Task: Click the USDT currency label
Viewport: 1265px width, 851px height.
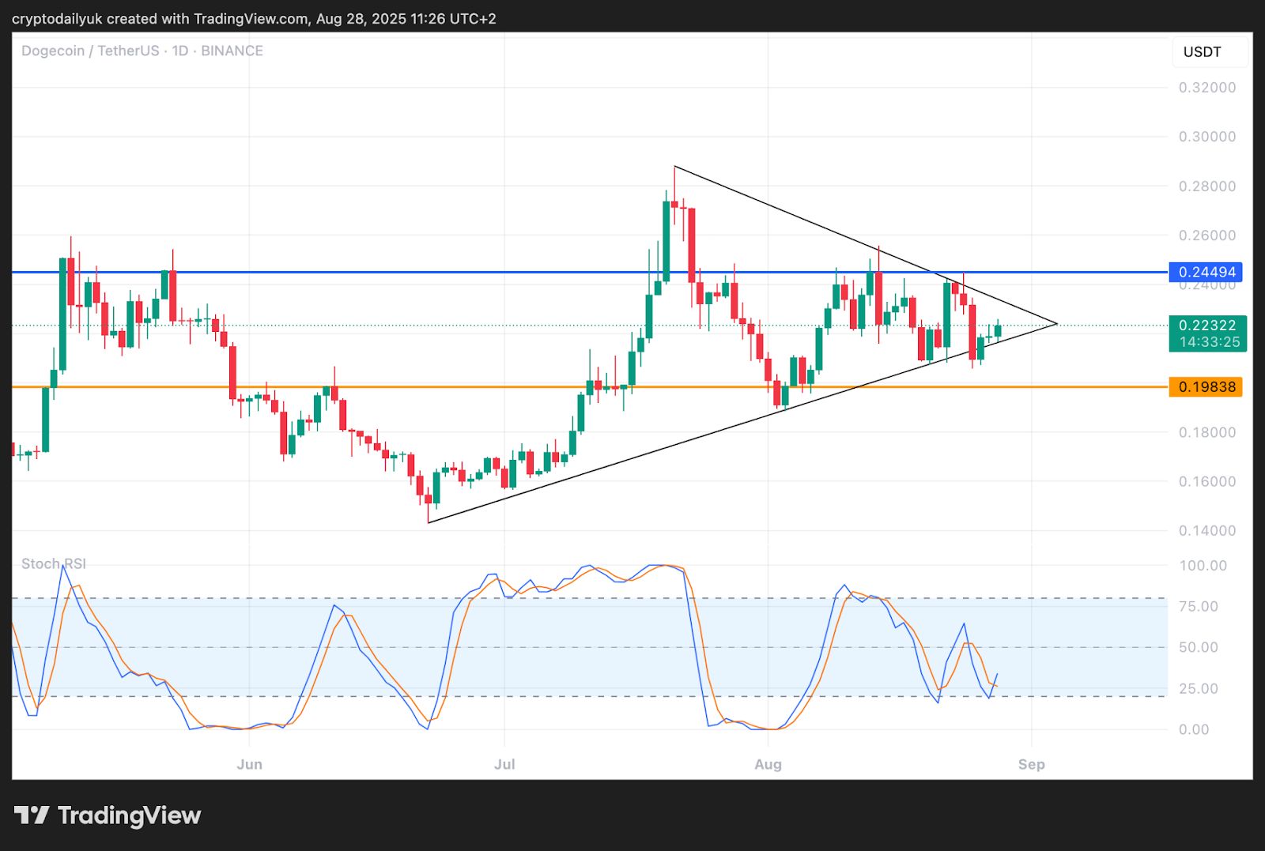Action: 1202,52
